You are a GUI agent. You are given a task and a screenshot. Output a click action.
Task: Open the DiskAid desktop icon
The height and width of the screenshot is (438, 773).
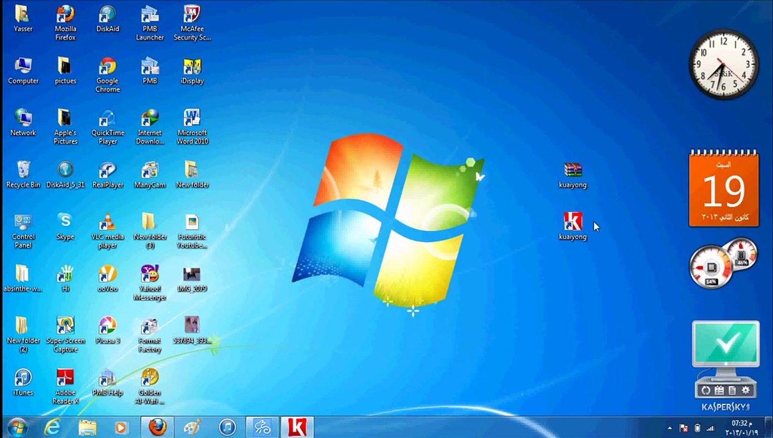click(x=108, y=19)
